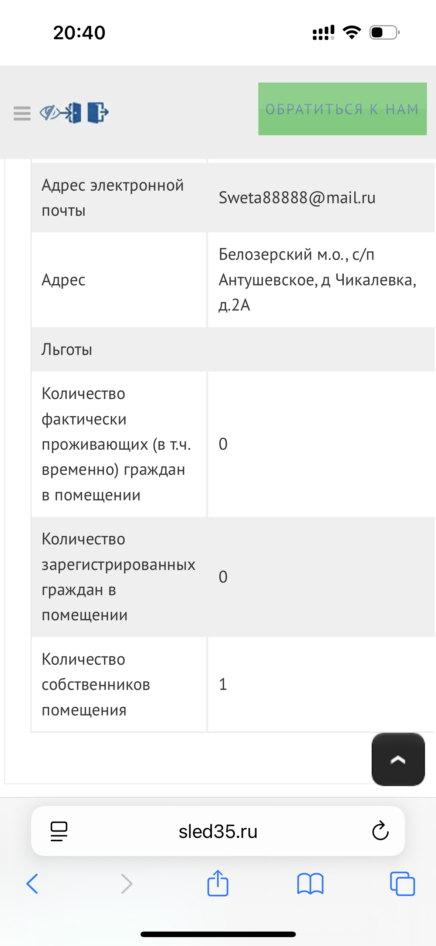
Task: Reload the sled35.ru page
Action: pos(380,831)
